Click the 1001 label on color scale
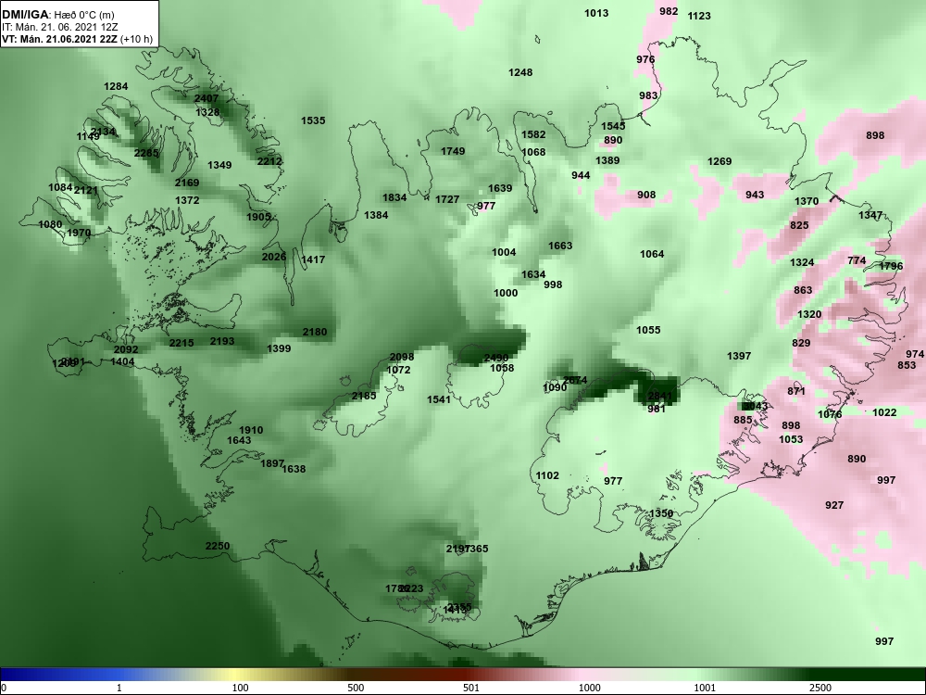Screen dimensions: 926x695 tap(705, 688)
